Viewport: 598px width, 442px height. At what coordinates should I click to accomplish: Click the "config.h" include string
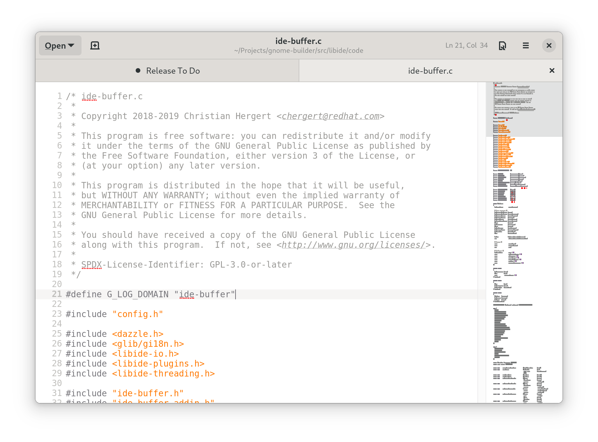[x=137, y=314]
